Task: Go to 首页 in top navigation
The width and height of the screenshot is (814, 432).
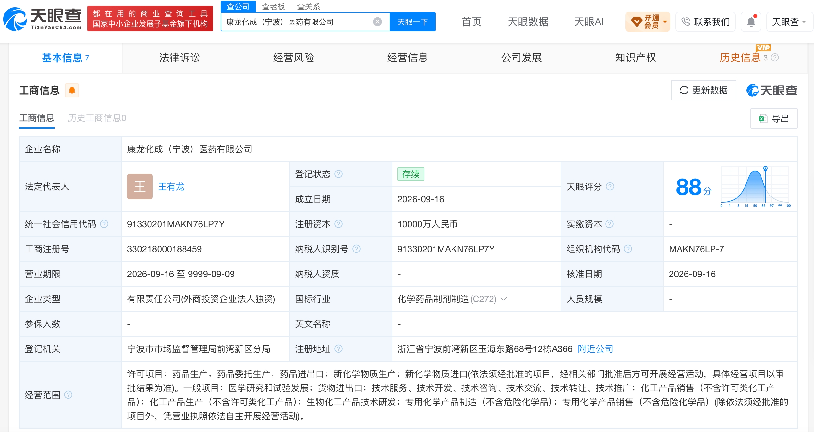Action: click(471, 22)
